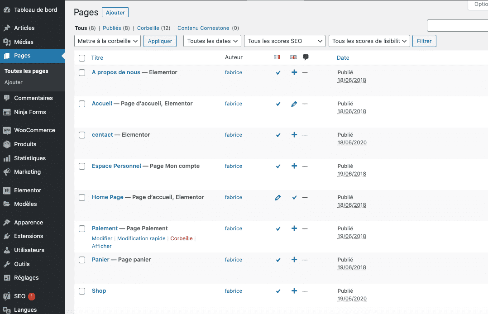Open the Mettre à la corbeille bulk actions dropdown
The image size is (488, 314).
[x=107, y=41]
